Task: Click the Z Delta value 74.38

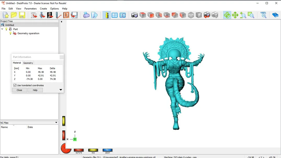Action: 53,79
